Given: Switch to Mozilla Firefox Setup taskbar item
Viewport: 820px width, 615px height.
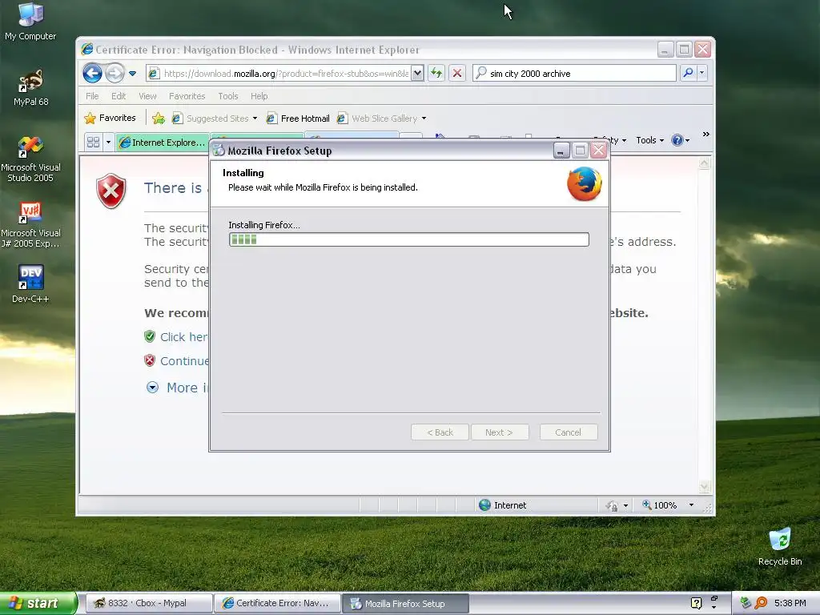Looking at the screenshot, I should (405, 604).
